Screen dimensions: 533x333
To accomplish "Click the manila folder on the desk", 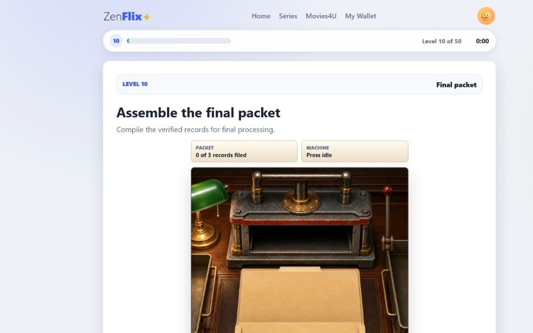I will click(300, 300).
